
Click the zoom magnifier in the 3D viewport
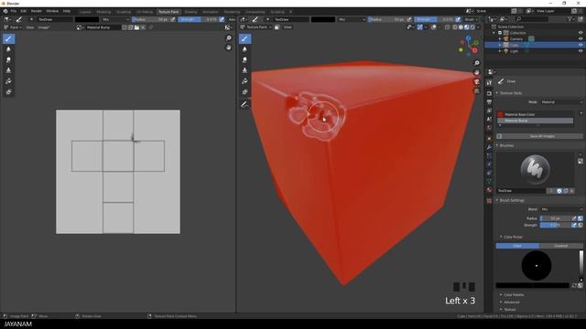(x=476, y=63)
